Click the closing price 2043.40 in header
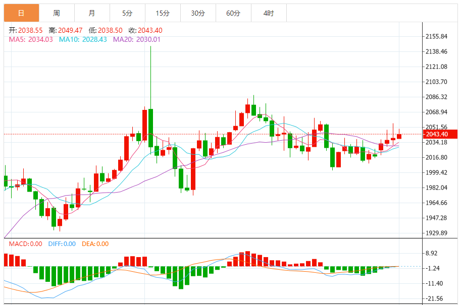 (x=150, y=30)
